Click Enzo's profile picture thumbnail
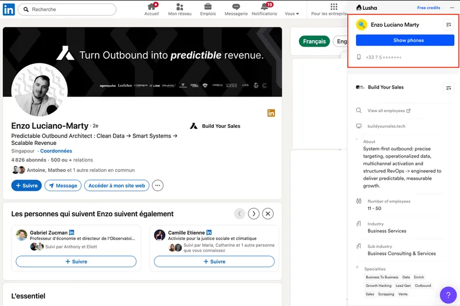The image size is (460, 306). tap(40, 90)
